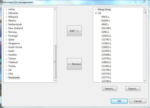Expand the Norway node arrow
This screenshot has height=108, width=150.
6,32
